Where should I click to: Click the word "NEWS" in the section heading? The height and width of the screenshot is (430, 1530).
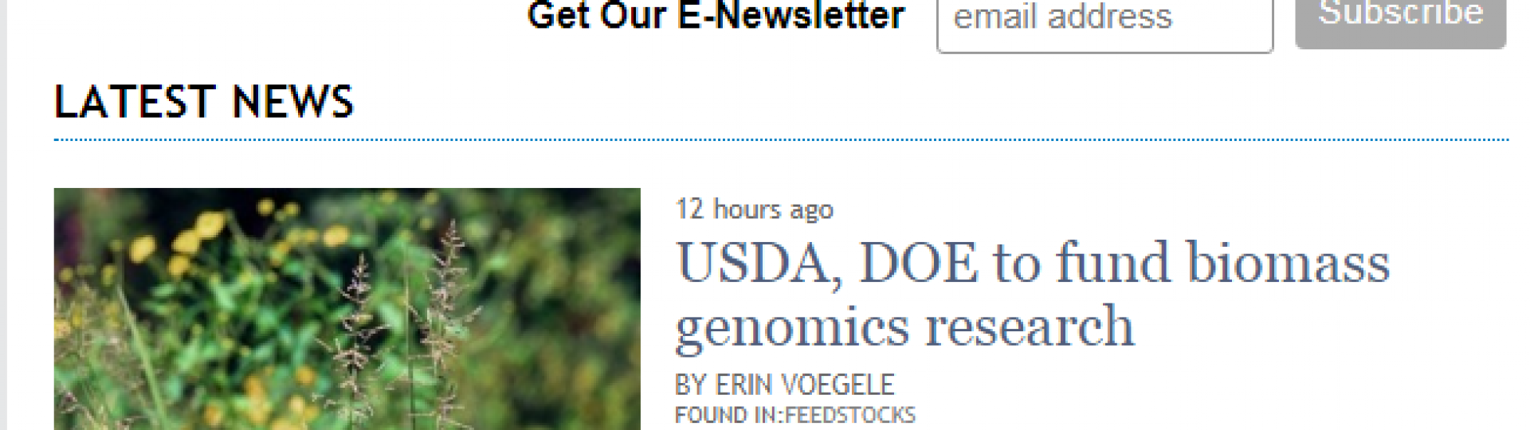(292, 102)
